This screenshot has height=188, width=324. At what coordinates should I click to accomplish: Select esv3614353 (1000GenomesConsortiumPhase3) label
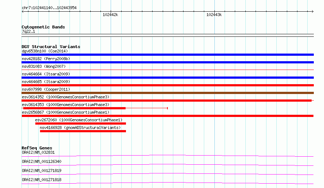[x=66, y=105]
